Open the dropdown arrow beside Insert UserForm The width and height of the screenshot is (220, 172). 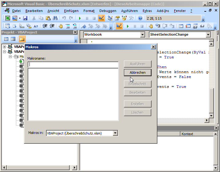(x=20, y=18)
